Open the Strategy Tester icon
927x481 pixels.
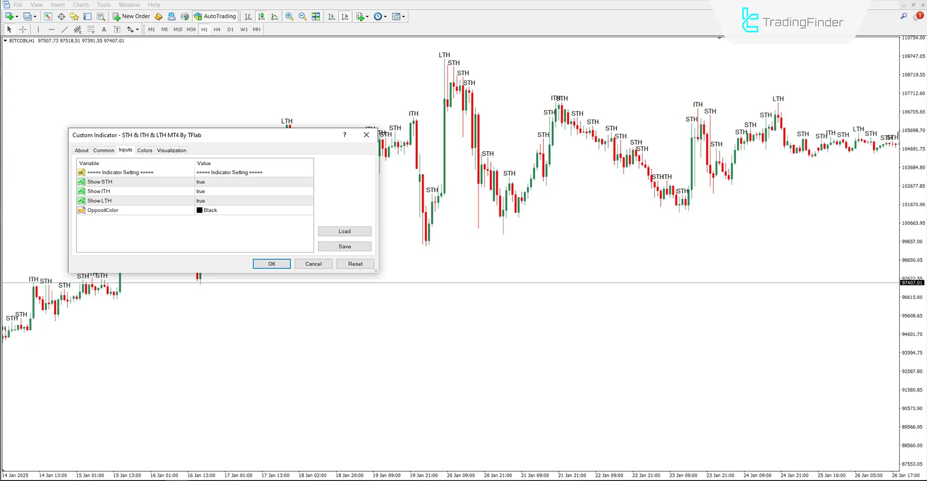click(101, 16)
